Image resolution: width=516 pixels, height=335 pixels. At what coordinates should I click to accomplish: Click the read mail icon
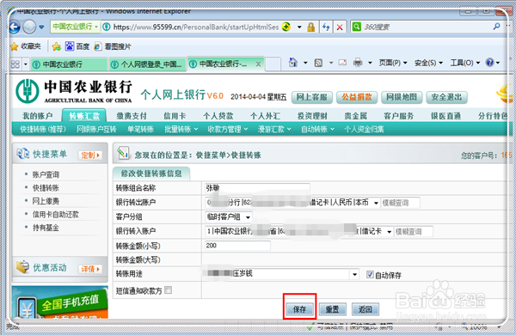coord(342,62)
